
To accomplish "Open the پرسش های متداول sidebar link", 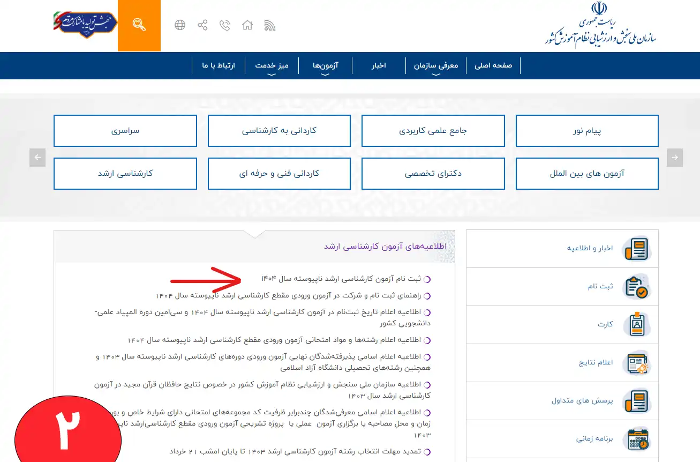I will (x=582, y=401).
